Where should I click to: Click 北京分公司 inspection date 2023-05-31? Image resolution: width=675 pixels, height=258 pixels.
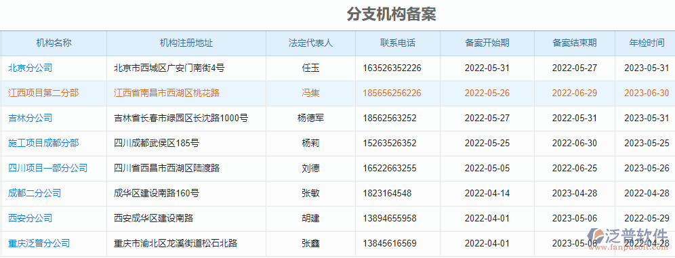click(647, 68)
